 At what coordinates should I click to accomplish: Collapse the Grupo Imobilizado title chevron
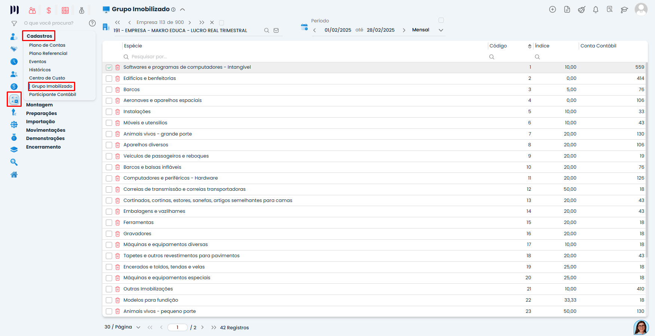click(182, 9)
